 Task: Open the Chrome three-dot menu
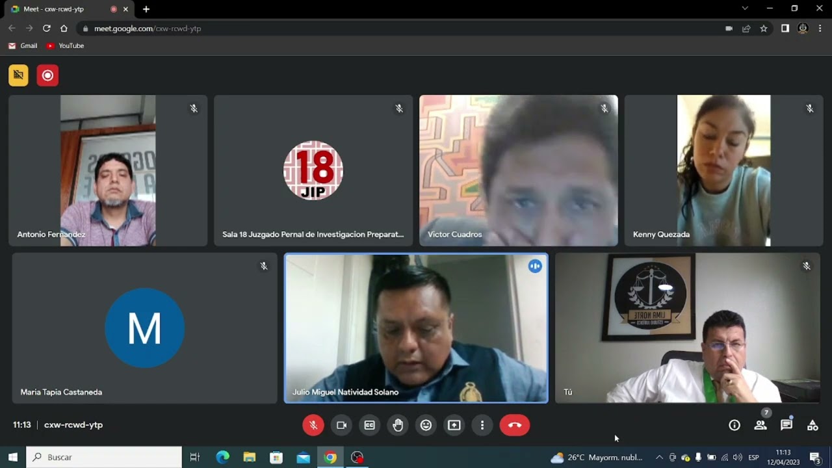[820, 29]
